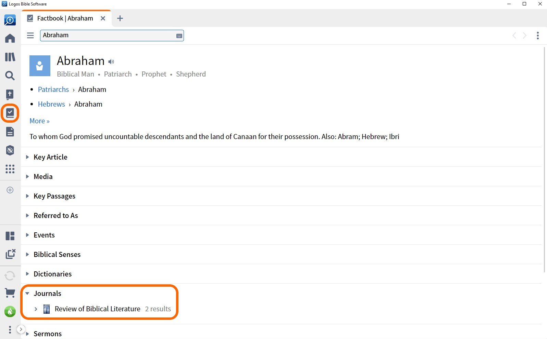Click the More » link
This screenshot has width=547, height=339.
[39, 121]
